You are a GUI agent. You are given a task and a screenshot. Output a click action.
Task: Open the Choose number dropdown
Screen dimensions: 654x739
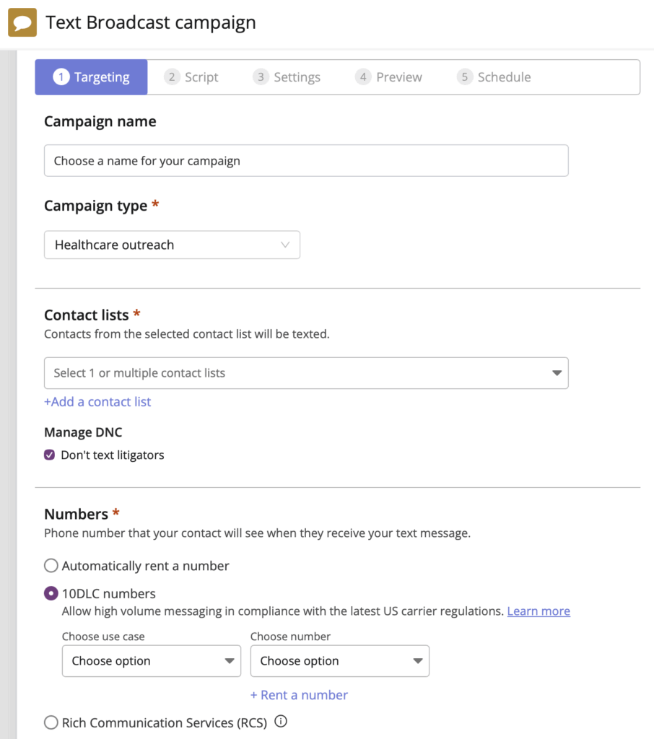339,661
